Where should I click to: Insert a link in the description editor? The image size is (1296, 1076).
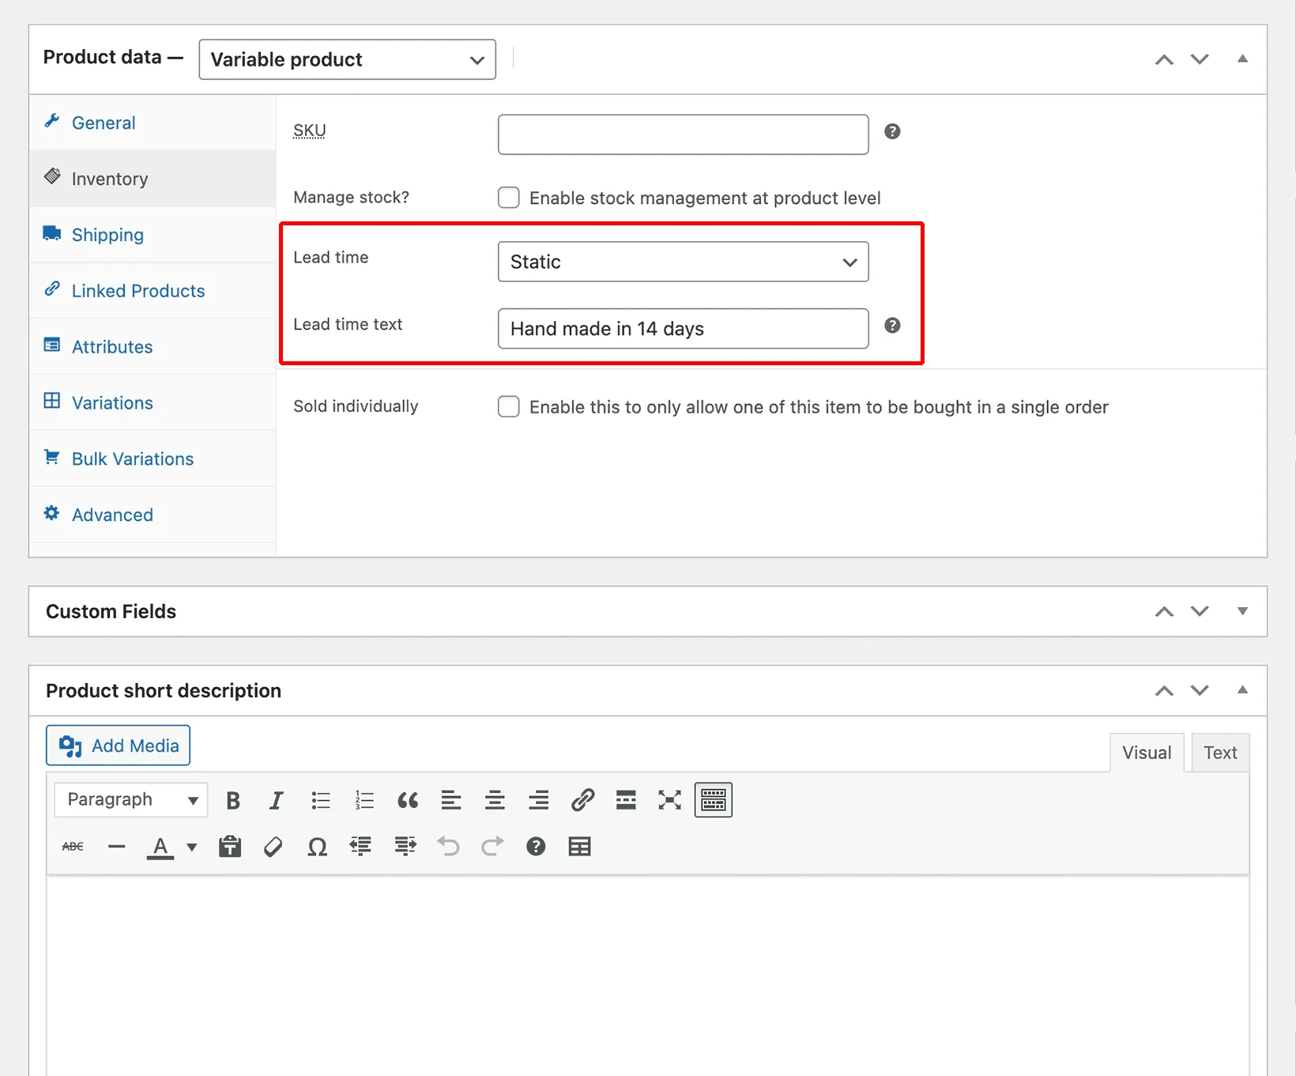(x=583, y=800)
